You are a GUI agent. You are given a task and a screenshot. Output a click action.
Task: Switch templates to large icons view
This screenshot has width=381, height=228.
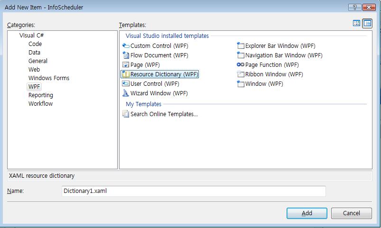pyautogui.click(x=356, y=23)
